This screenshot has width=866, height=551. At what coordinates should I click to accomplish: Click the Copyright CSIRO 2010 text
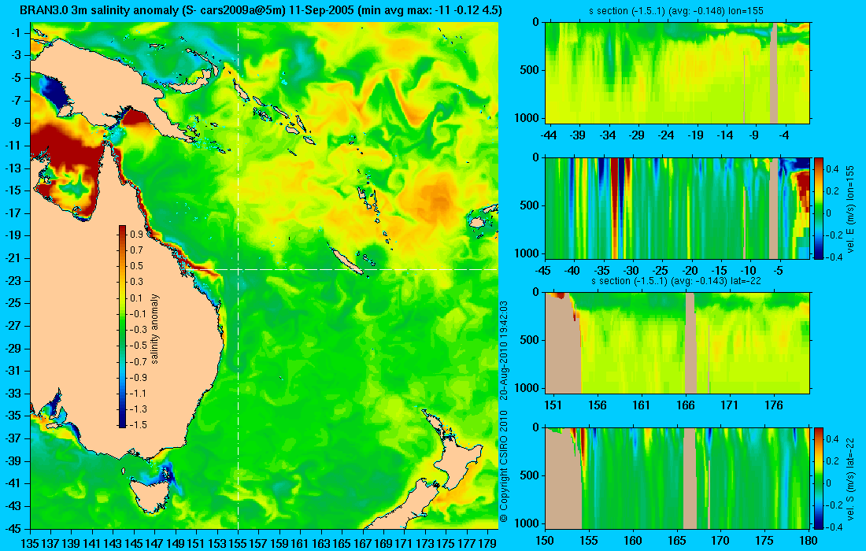click(x=503, y=466)
